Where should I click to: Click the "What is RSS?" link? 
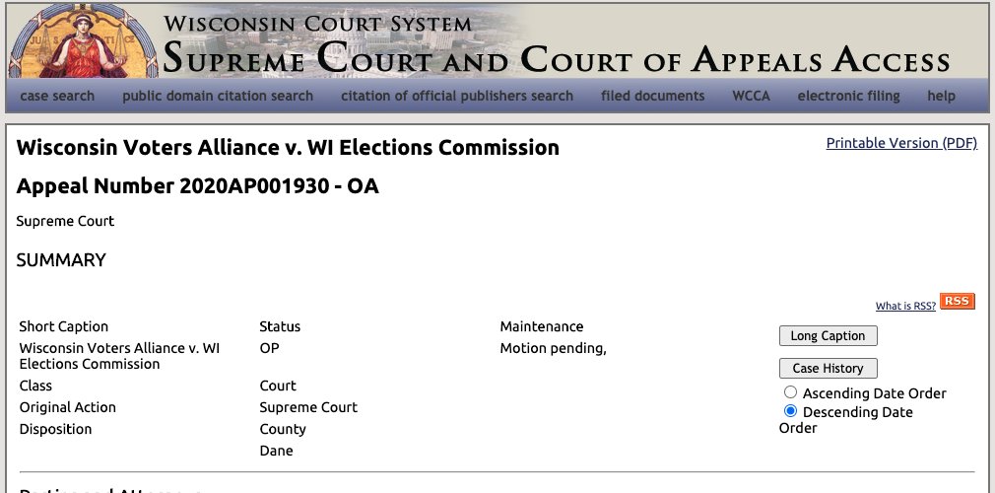(904, 307)
